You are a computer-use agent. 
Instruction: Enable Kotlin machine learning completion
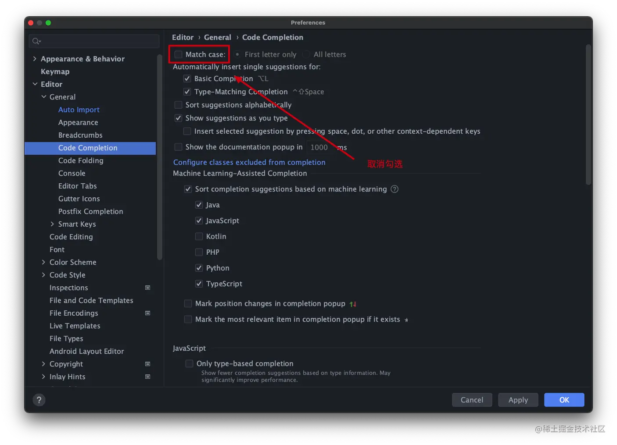[199, 236]
